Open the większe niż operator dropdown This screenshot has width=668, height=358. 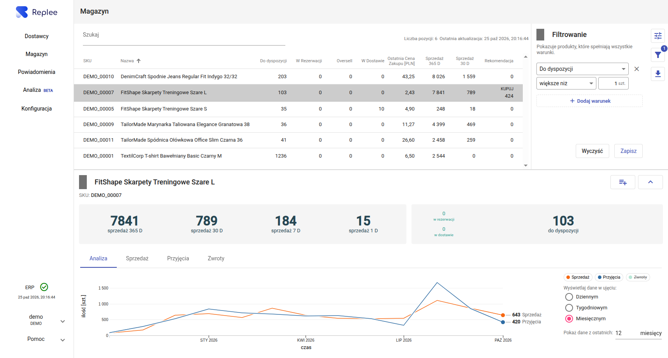(566, 83)
